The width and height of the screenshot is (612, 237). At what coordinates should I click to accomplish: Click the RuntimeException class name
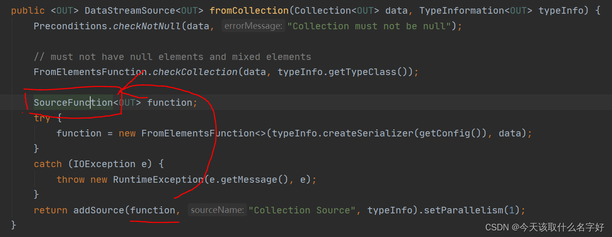tap(158, 179)
